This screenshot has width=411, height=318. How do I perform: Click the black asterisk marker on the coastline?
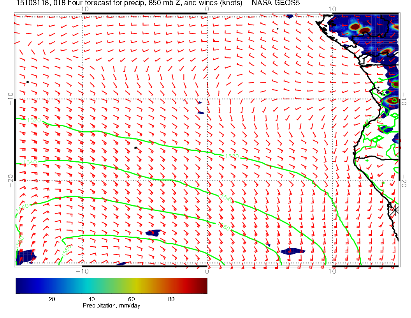[395, 210]
